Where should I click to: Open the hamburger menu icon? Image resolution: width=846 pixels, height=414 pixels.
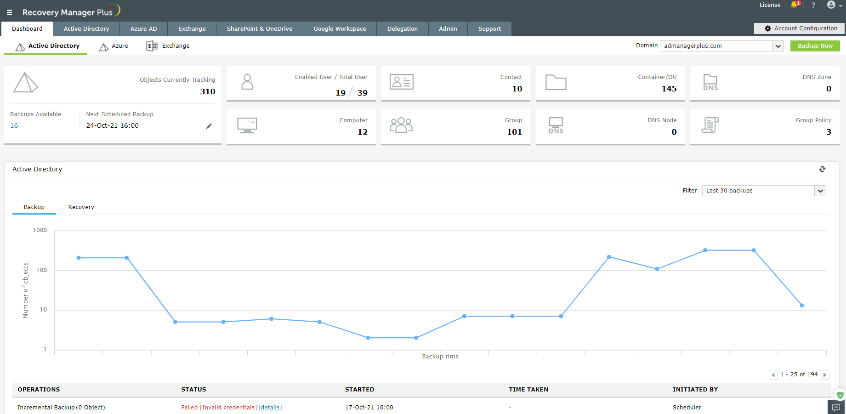(9, 12)
